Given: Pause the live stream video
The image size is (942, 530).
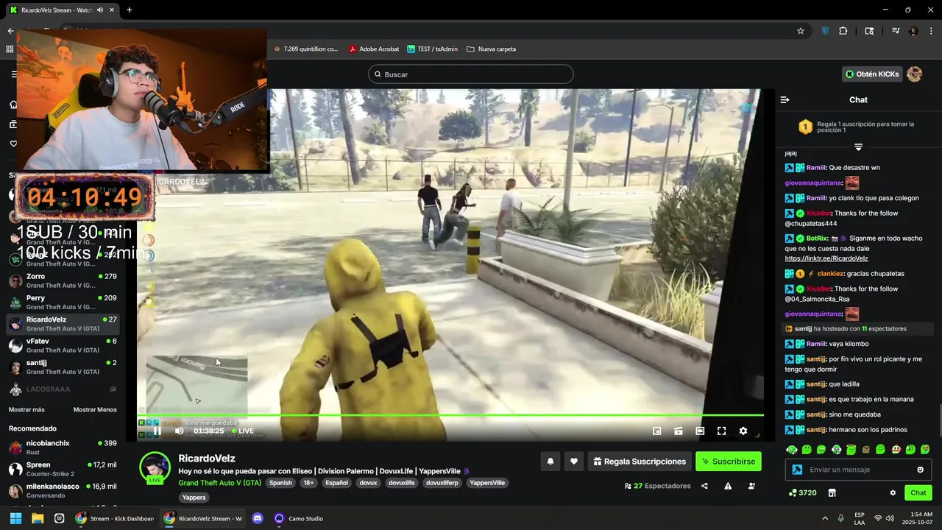Looking at the screenshot, I should (x=157, y=431).
